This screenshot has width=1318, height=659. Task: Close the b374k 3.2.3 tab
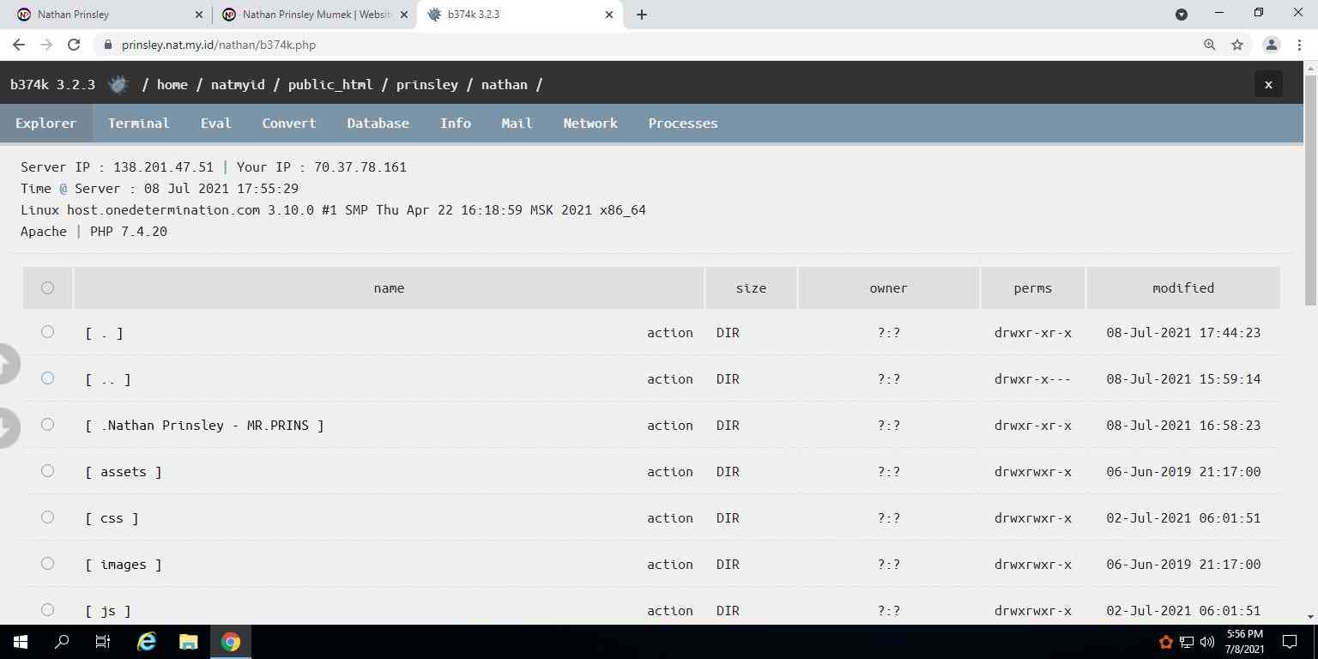(609, 15)
